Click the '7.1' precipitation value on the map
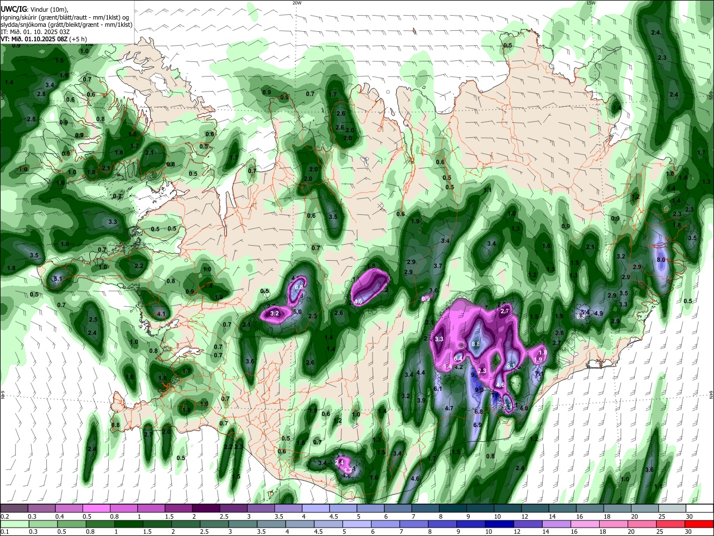The height and width of the screenshot is (536, 714). tap(539, 375)
